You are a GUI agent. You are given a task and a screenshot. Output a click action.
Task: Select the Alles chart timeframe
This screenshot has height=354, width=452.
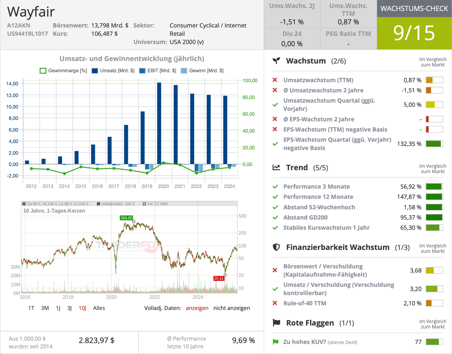pos(99,308)
